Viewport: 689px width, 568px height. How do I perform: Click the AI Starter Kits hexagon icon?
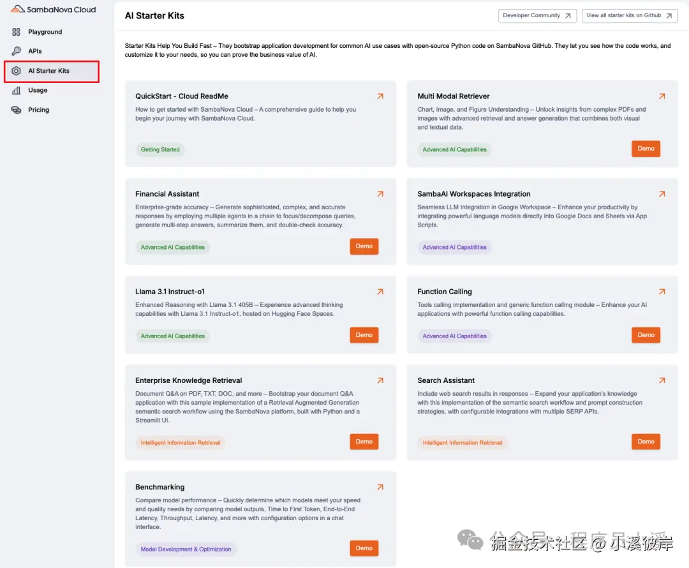[x=16, y=71]
